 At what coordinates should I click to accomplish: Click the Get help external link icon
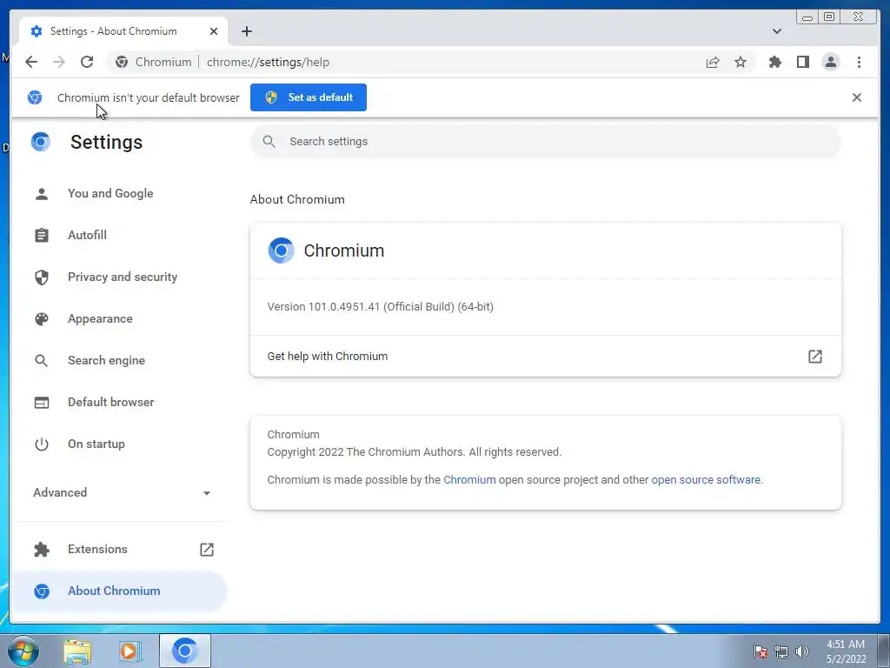pyautogui.click(x=815, y=356)
